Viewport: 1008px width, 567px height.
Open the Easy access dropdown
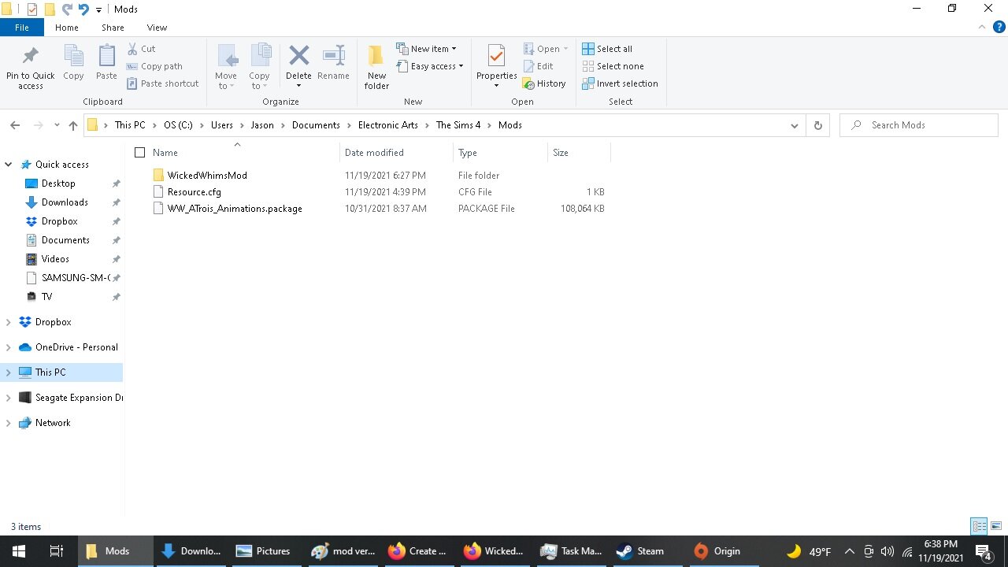click(430, 66)
